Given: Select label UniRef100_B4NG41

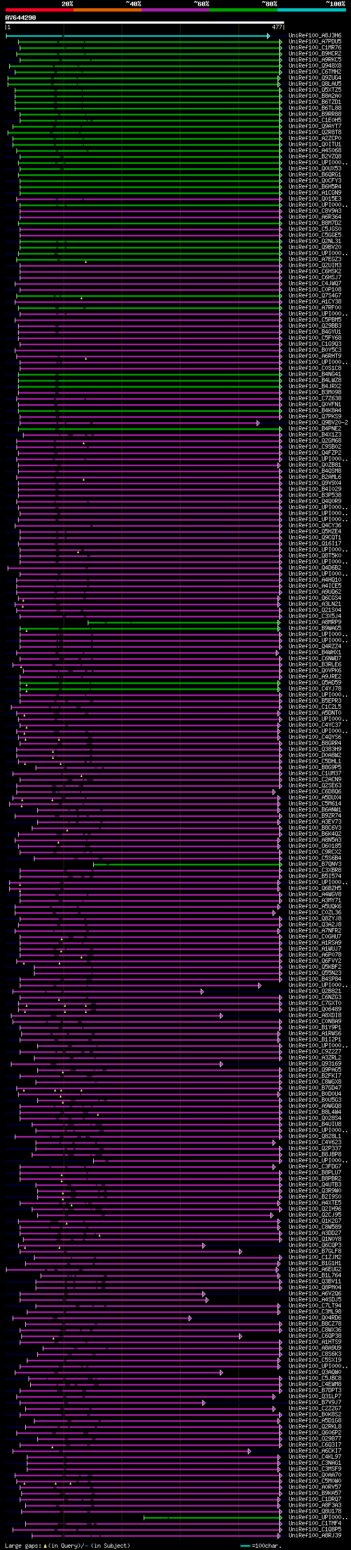Looking at the screenshot, I should pos(315,374).
